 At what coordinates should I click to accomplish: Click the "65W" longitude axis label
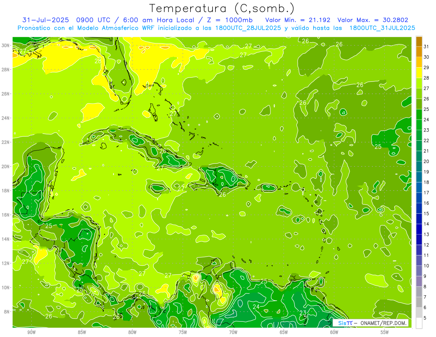284,332
